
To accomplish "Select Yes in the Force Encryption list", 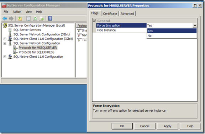I will pos(172,31).
